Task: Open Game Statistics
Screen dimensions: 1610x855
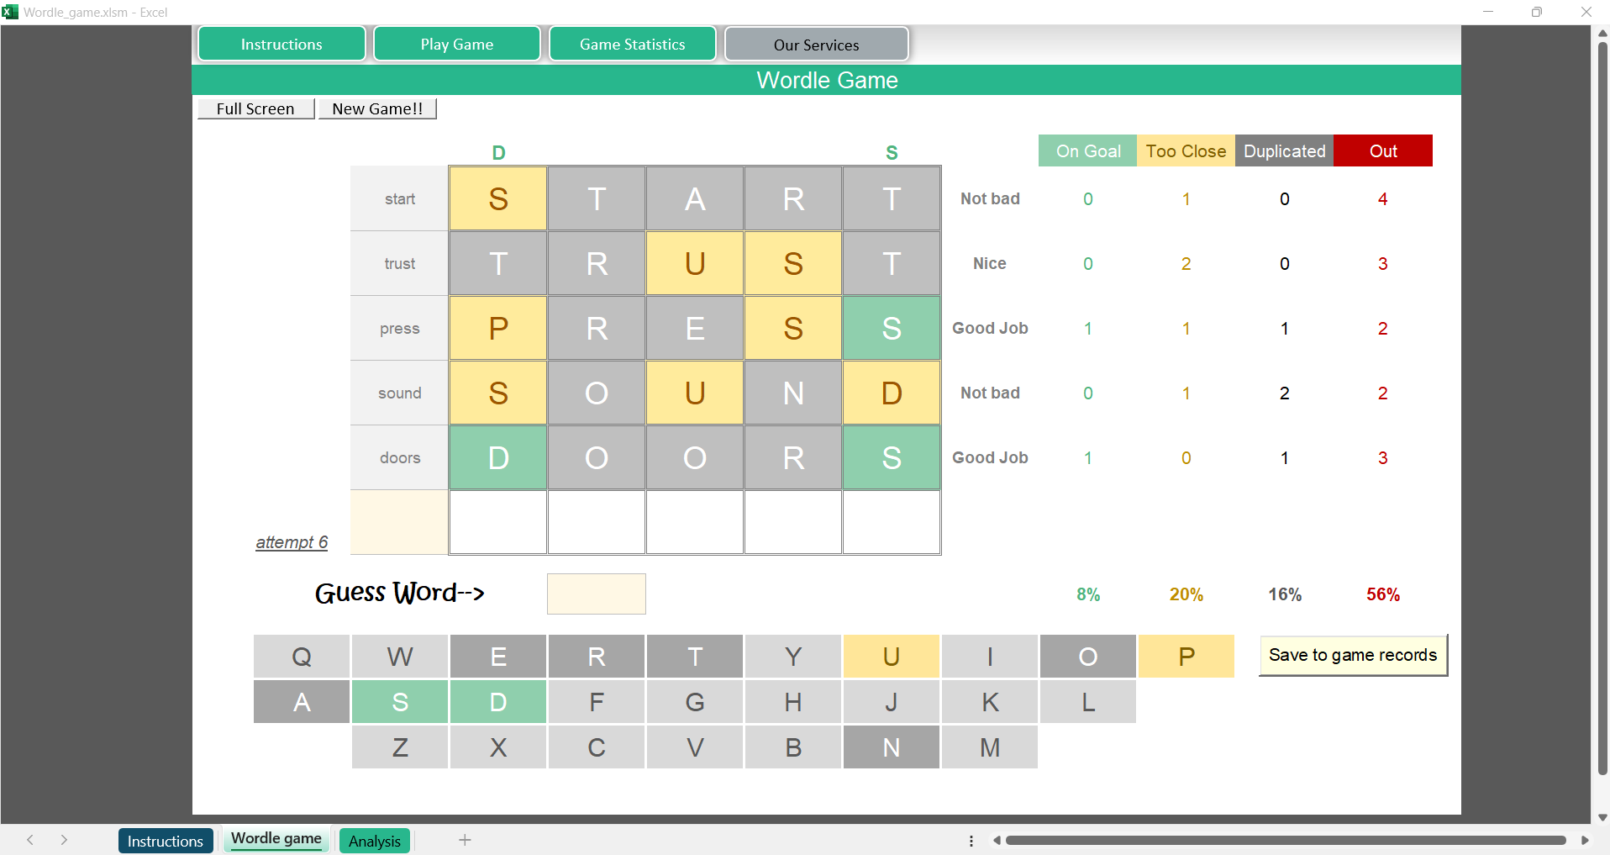Action: [632, 45]
